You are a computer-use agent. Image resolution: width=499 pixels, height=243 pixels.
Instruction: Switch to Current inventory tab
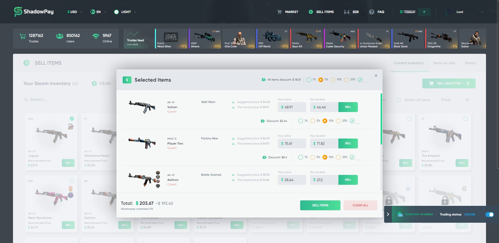pyautogui.click(x=409, y=63)
